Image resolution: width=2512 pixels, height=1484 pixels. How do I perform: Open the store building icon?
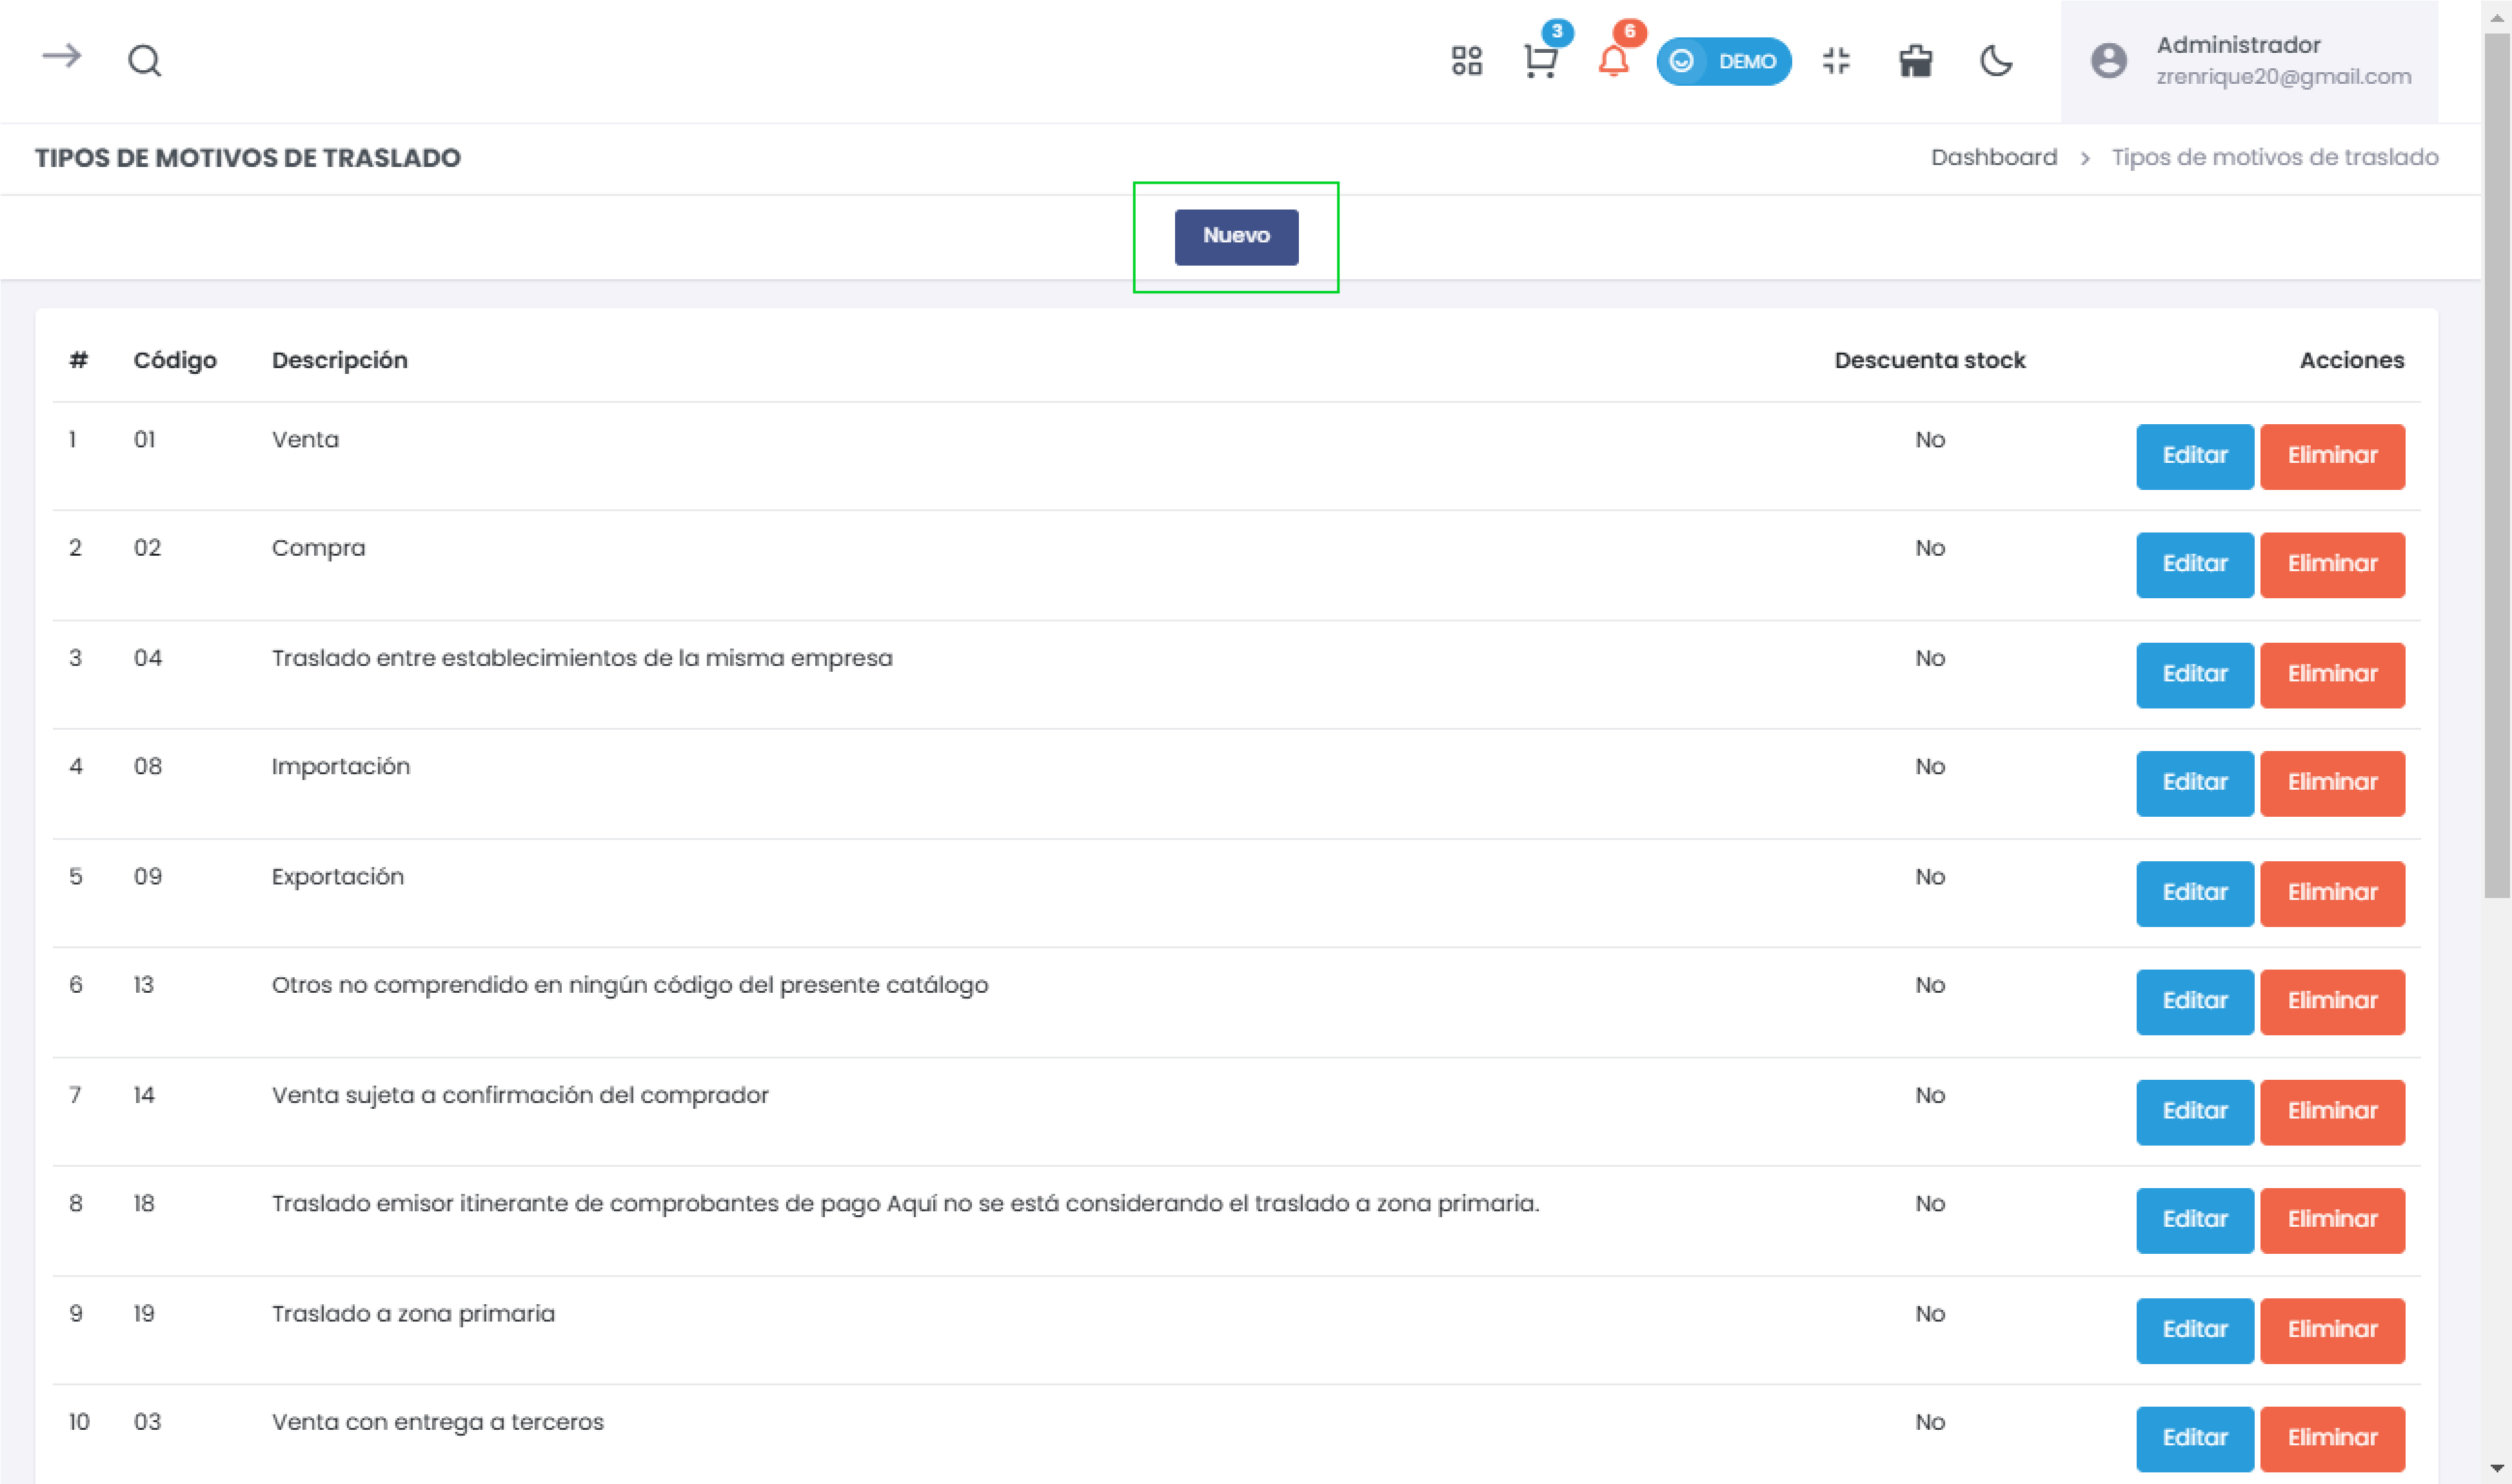[1915, 61]
